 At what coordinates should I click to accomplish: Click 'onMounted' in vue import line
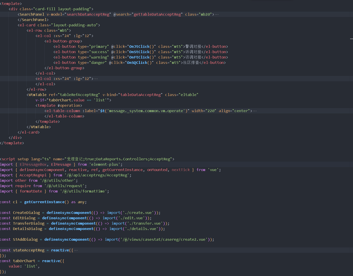(x=158, y=170)
